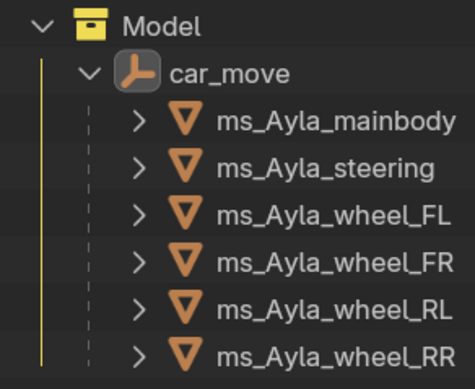Click the mesh icon beside ms_Ayla_mainbody
This screenshot has height=389, width=475.
coord(185,118)
